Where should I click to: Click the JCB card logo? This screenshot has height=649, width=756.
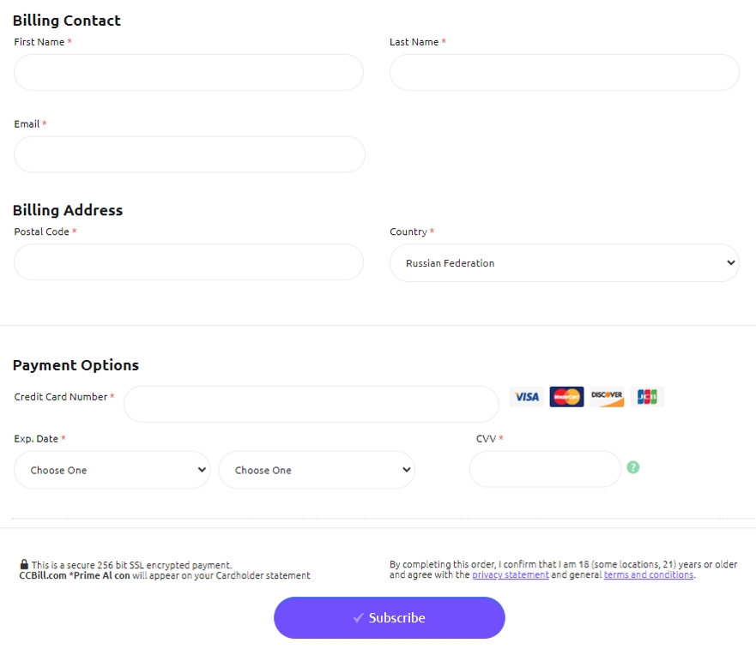[647, 397]
